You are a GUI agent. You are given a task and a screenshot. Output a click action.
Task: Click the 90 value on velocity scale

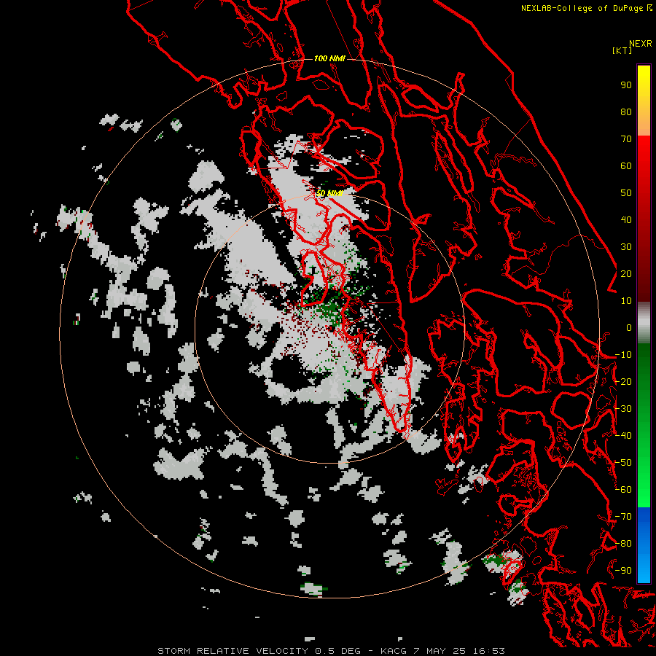[x=626, y=85]
